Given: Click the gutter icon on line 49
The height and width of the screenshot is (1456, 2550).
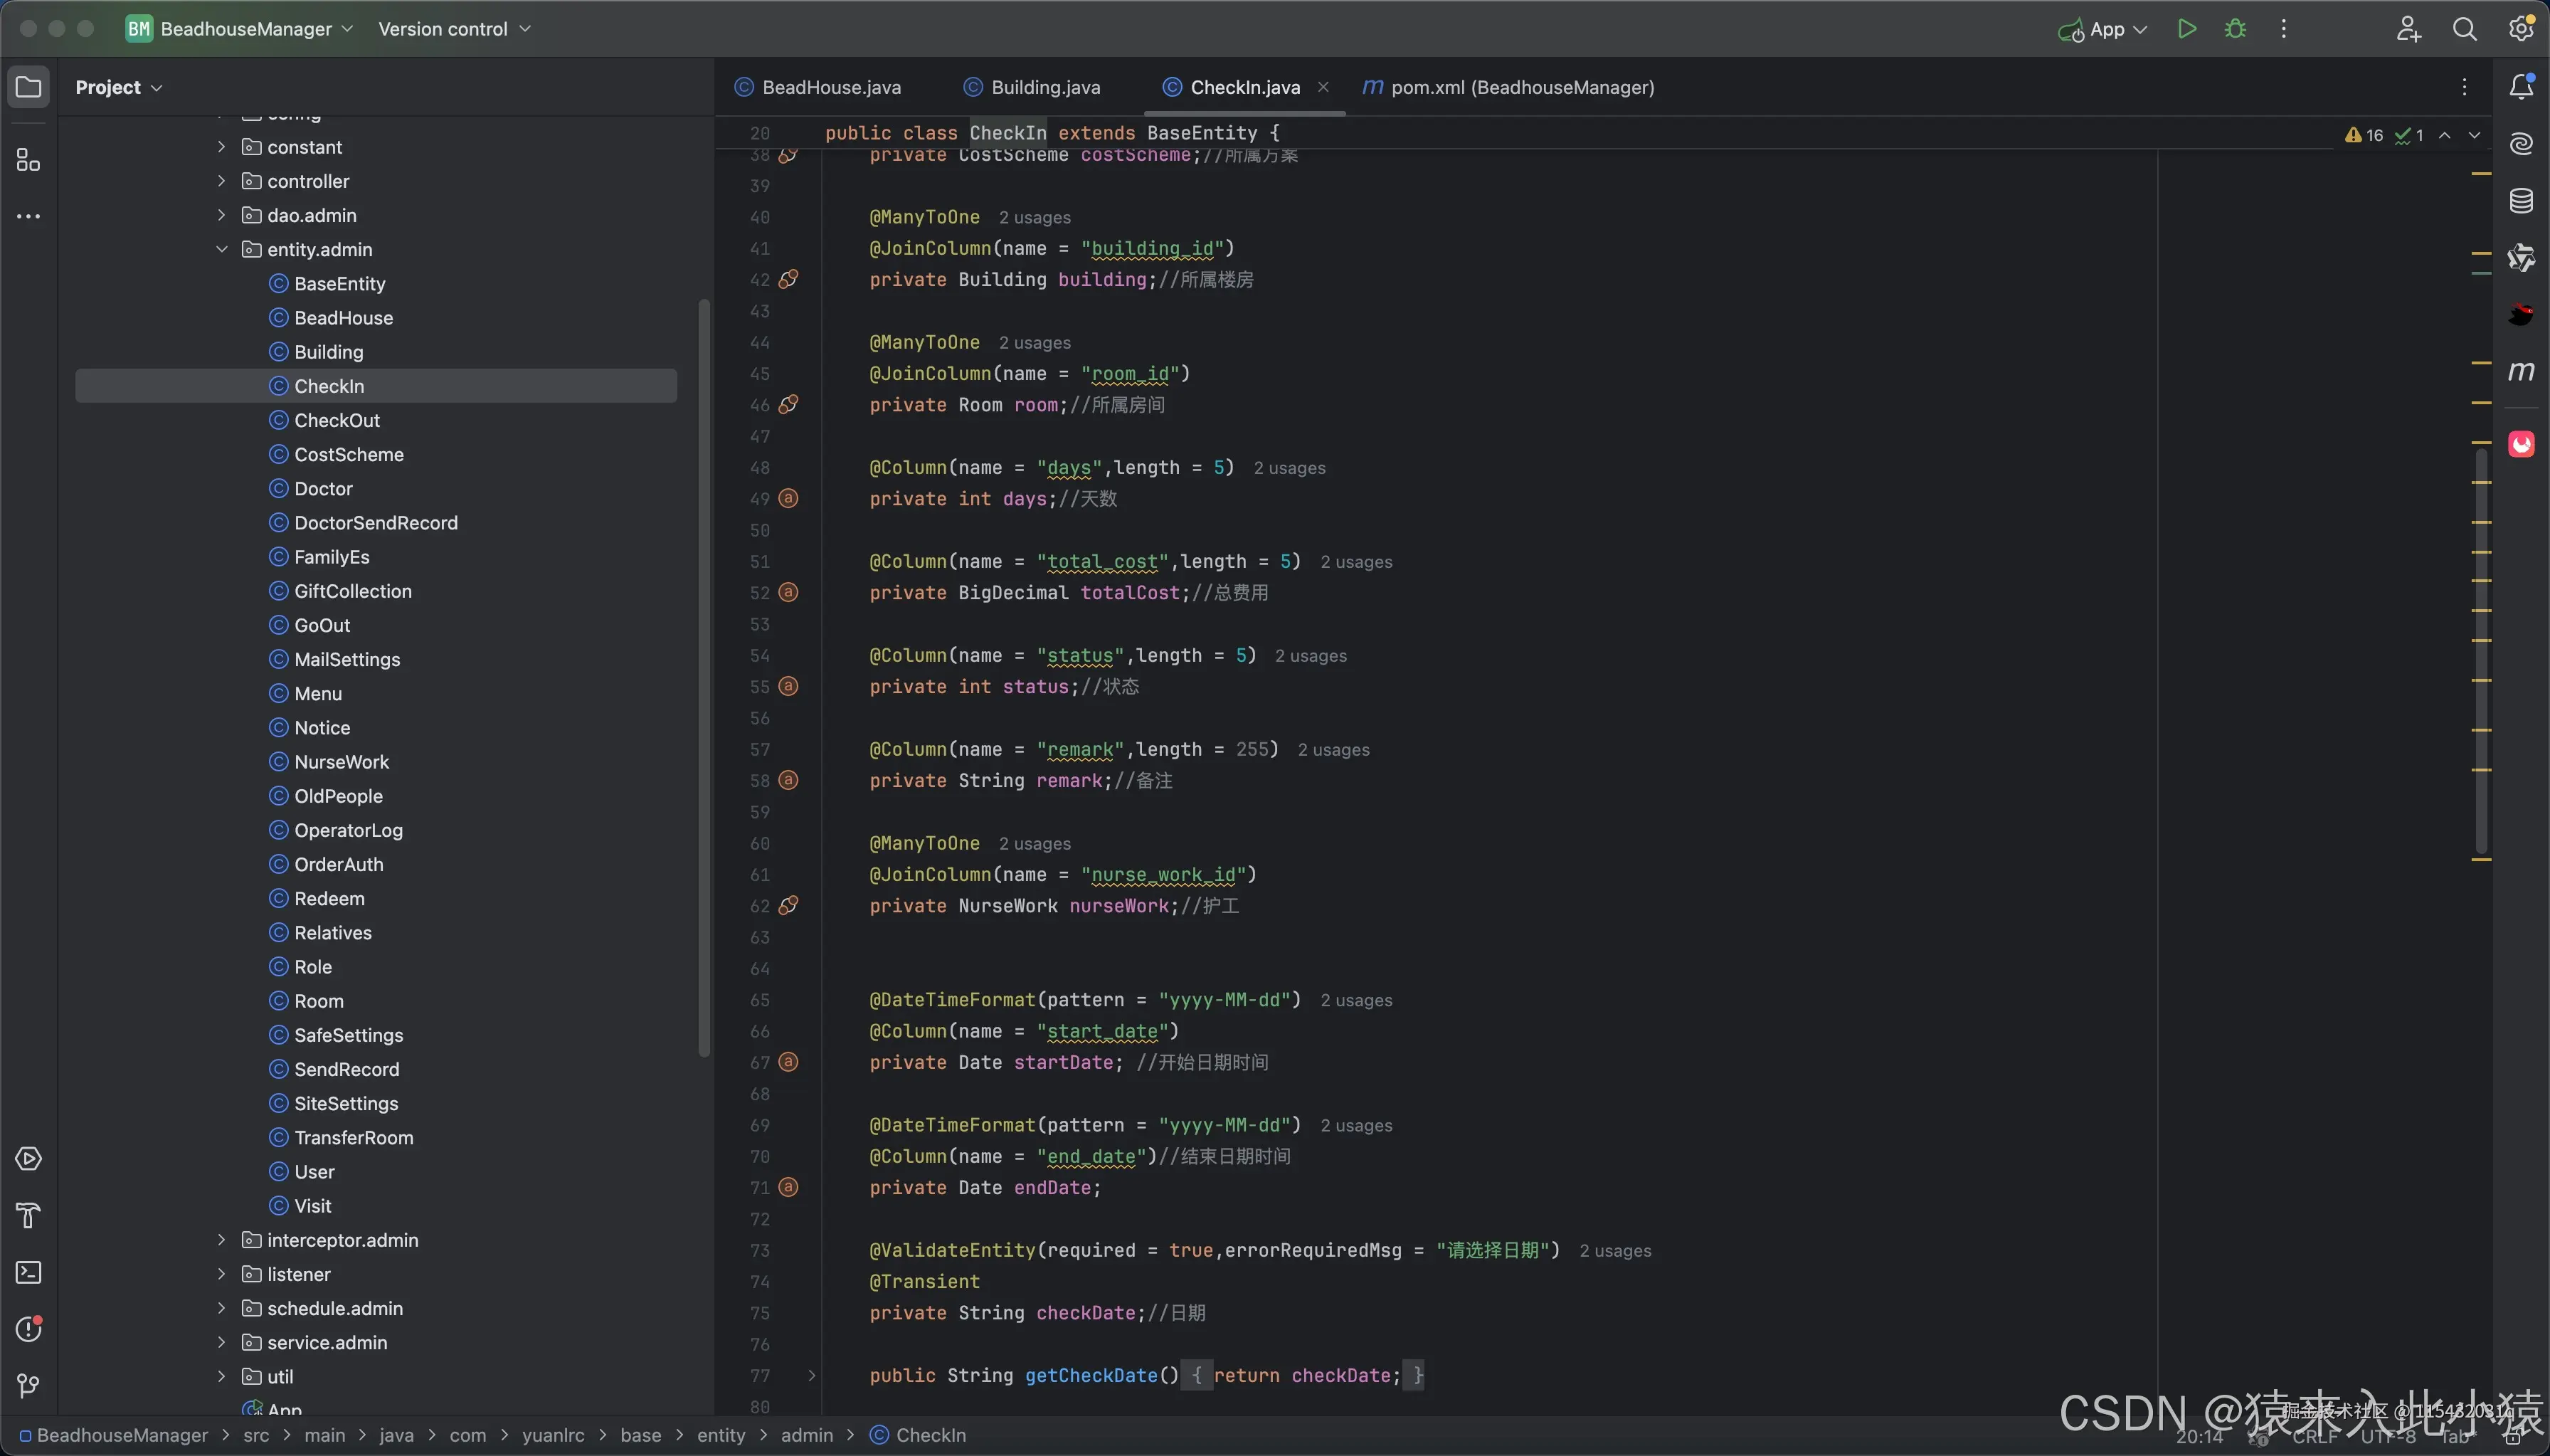Looking at the screenshot, I should [788, 498].
